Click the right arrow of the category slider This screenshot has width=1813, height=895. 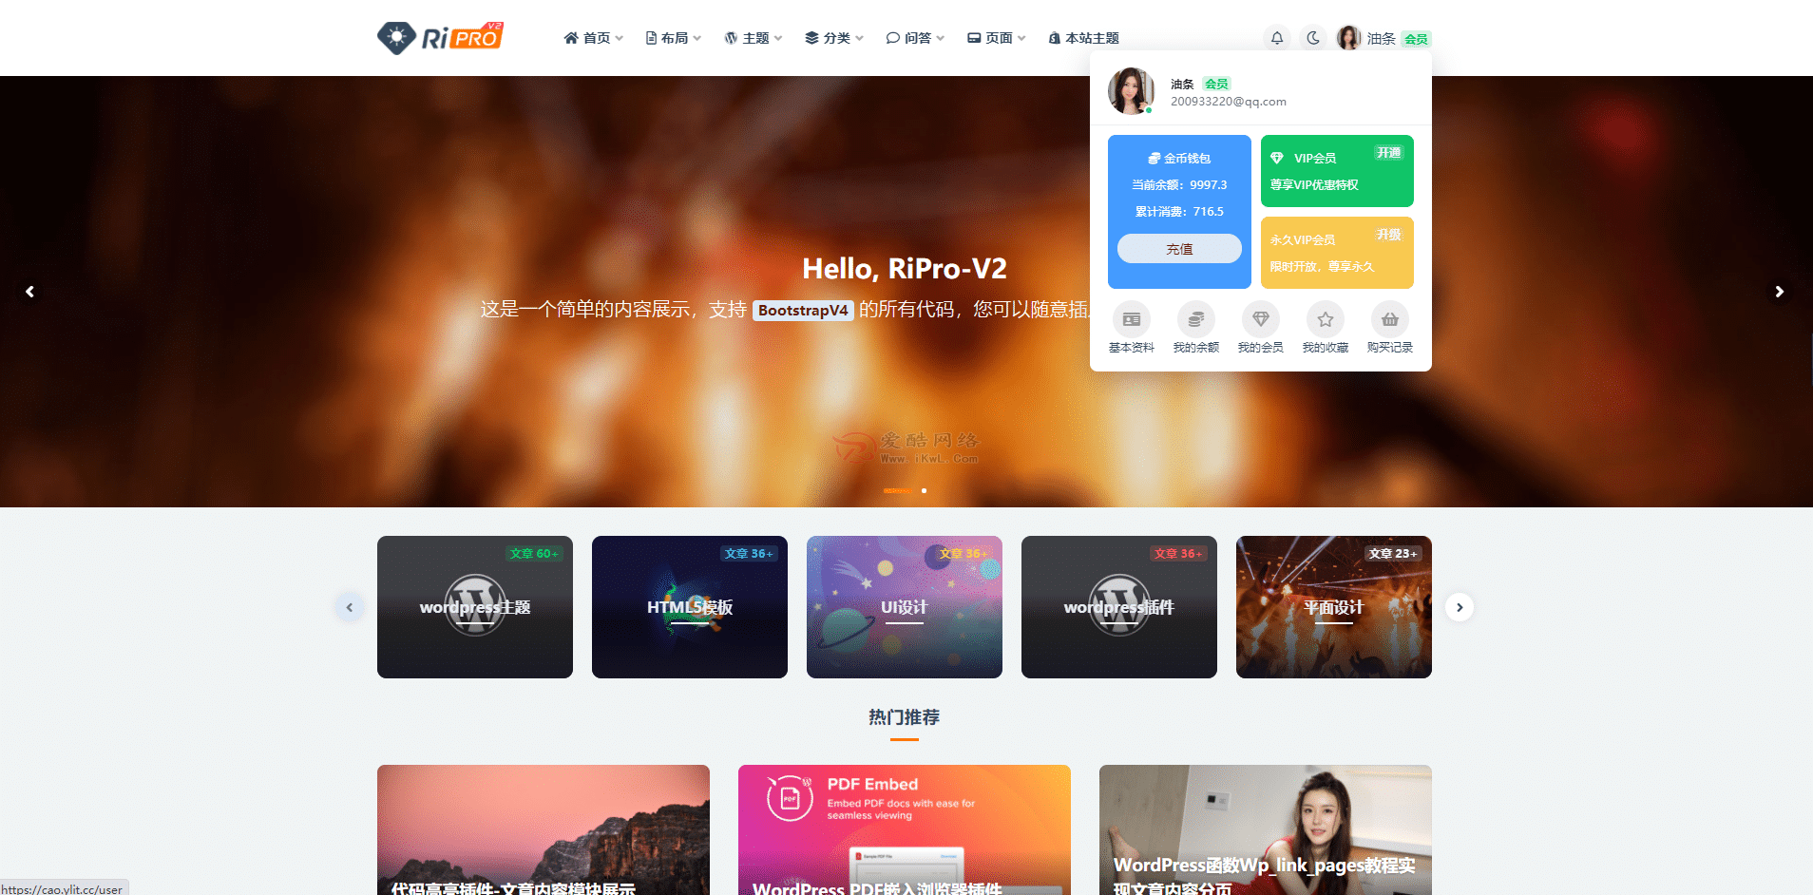pyautogui.click(x=1460, y=607)
